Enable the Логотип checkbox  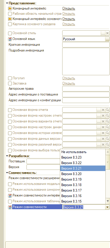point(10,78)
